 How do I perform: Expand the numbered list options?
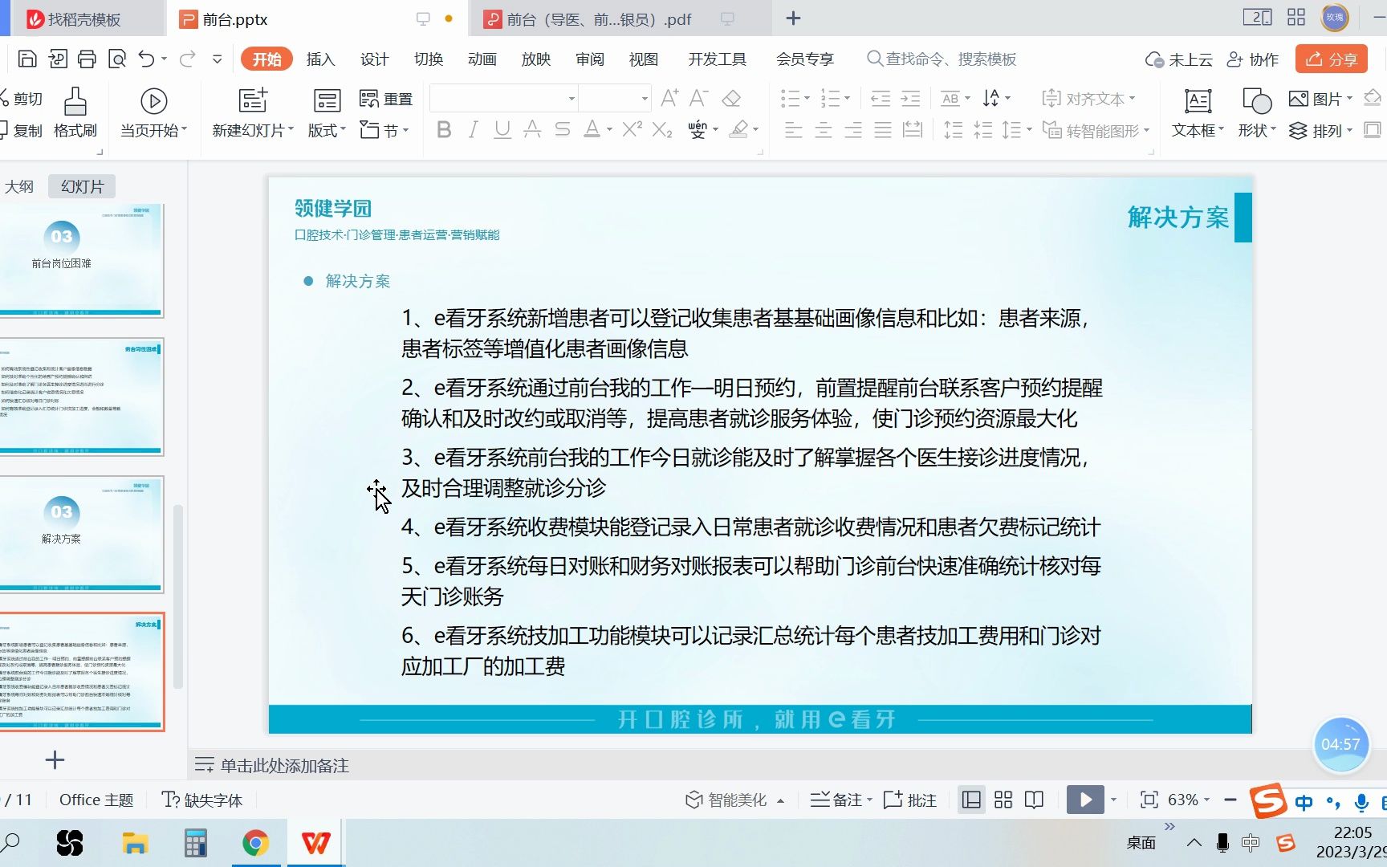tap(848, 99)
